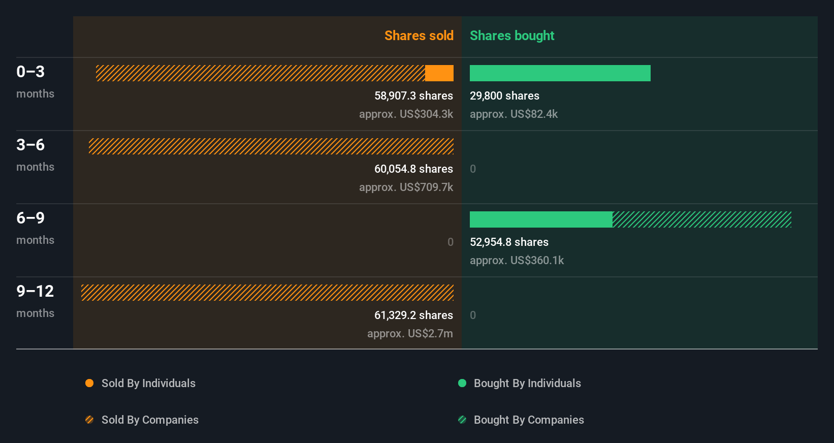
Task: Select the Bought By Companies legend label
Action: point(529,420)
